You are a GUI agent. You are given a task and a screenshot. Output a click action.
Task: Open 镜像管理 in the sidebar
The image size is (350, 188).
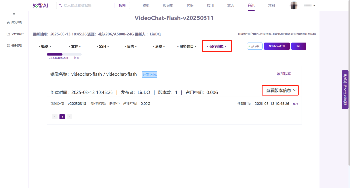pyautogui.click(x=14, y=45)
